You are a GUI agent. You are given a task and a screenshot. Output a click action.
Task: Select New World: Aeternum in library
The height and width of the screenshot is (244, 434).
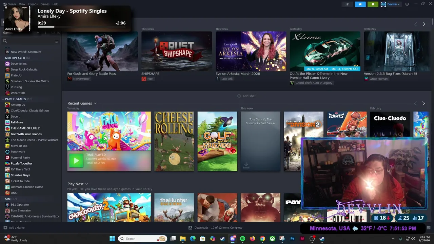pos(26,52)
